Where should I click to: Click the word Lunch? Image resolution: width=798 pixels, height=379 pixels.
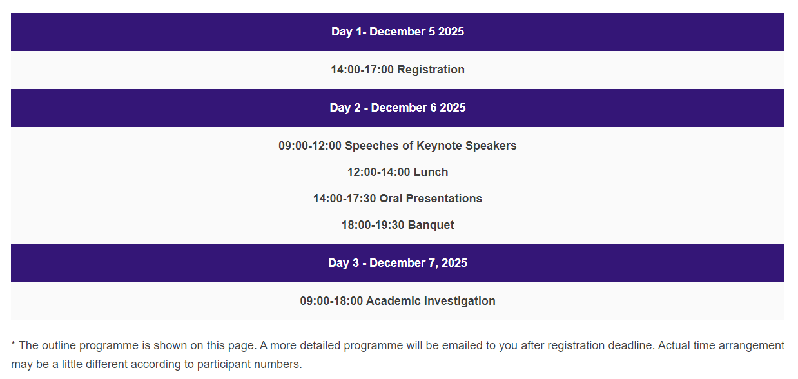[431, 172]
